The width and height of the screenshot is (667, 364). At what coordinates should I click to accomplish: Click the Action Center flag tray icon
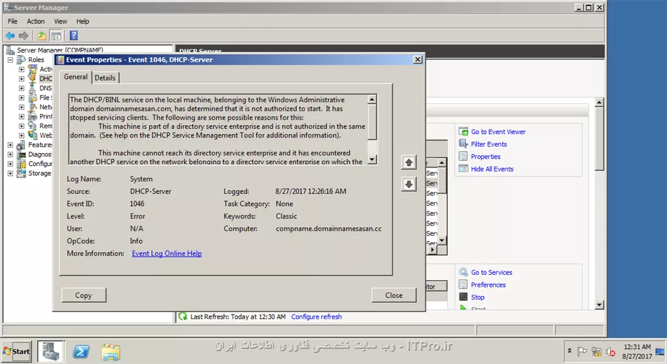(582, 352)
